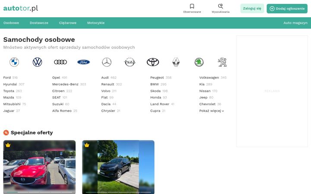Viewport: 311px width, 194px height.
Task: Click the REKLAMA advertisement panel
Action: (272, 91)
